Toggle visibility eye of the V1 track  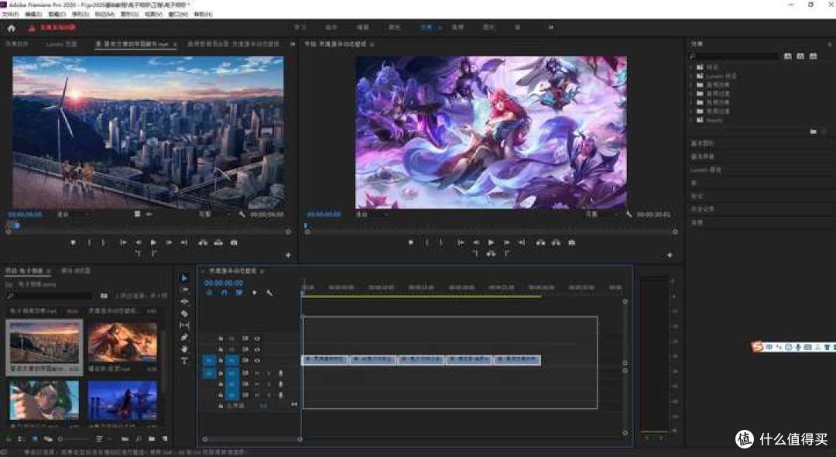[257, 360]
